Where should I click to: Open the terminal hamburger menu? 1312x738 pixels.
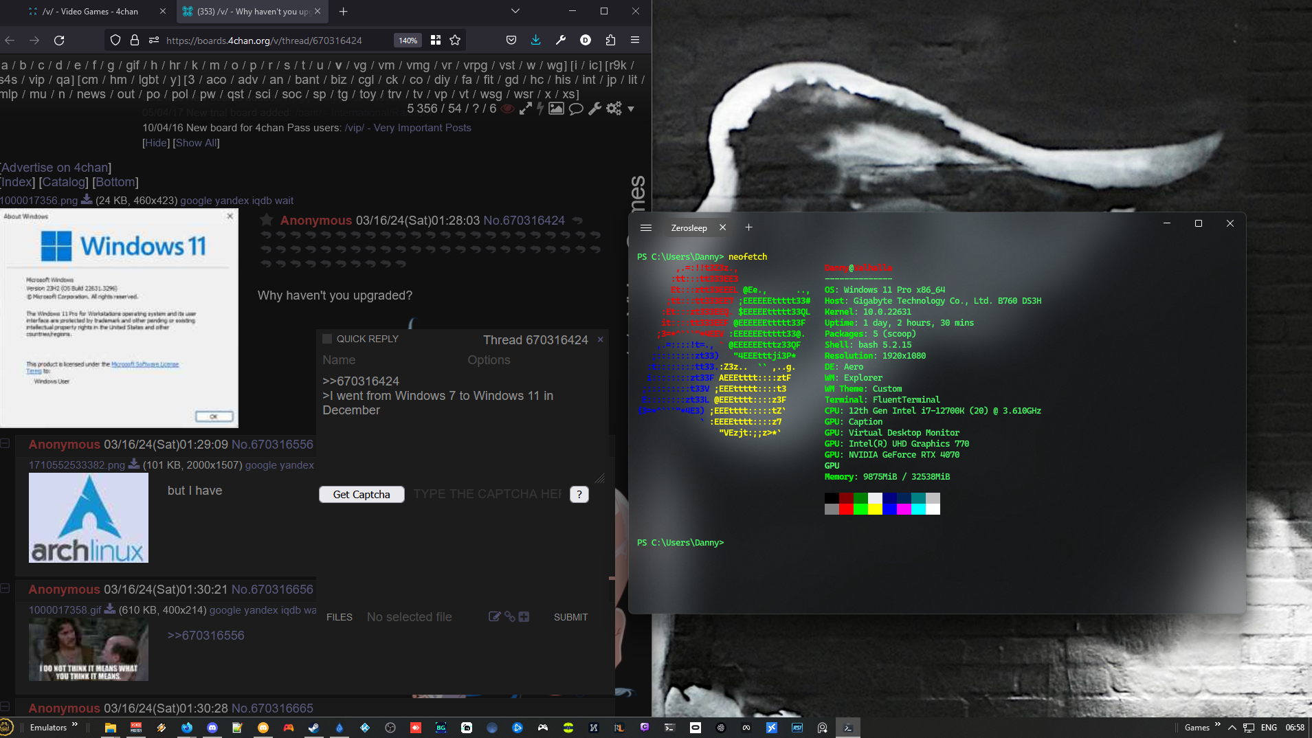point(646,227)
